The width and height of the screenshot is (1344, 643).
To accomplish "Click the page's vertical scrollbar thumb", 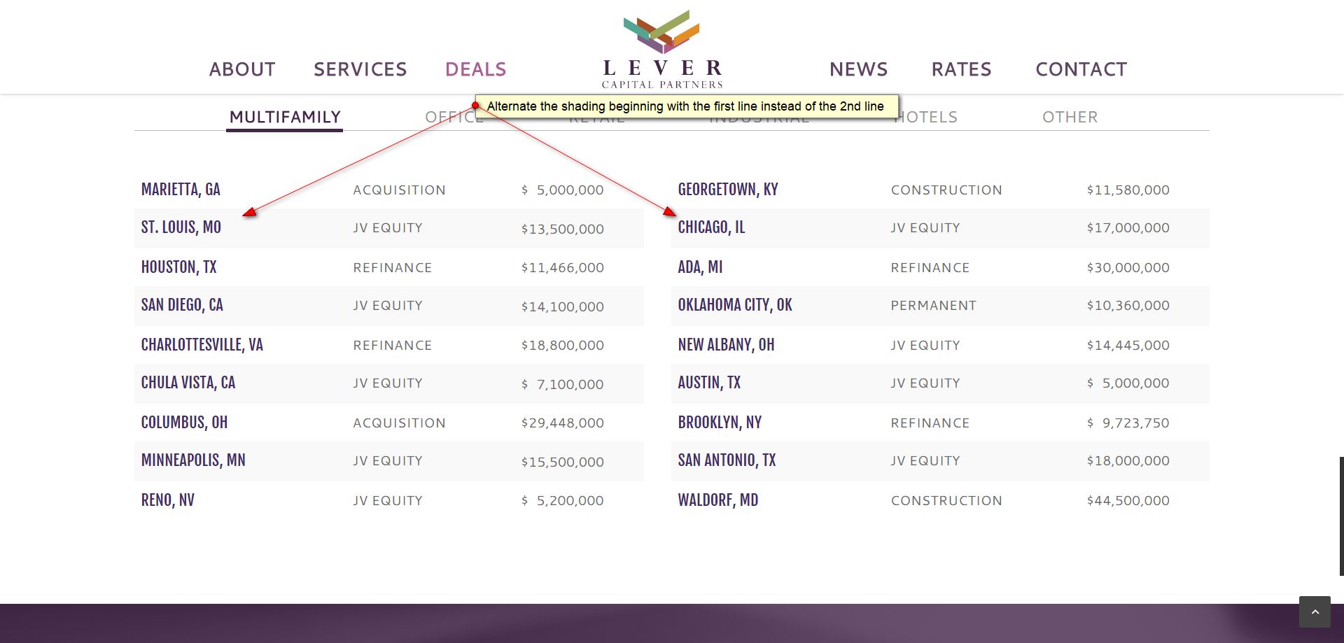I will click(1341, 516).
